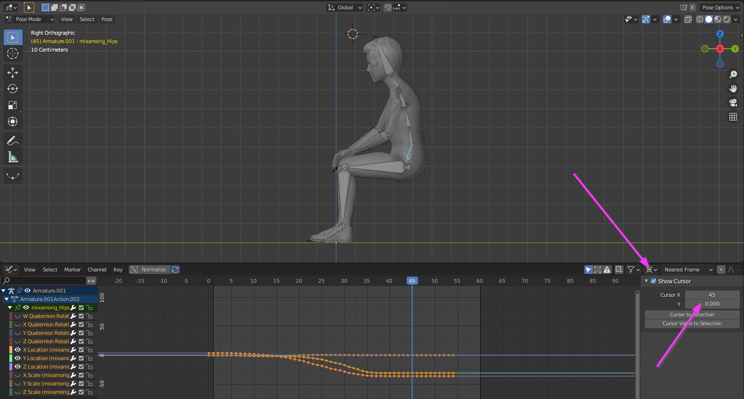
Task: Toggle visibility eye on mixamorig_Hips group
Action: [26, 308]
